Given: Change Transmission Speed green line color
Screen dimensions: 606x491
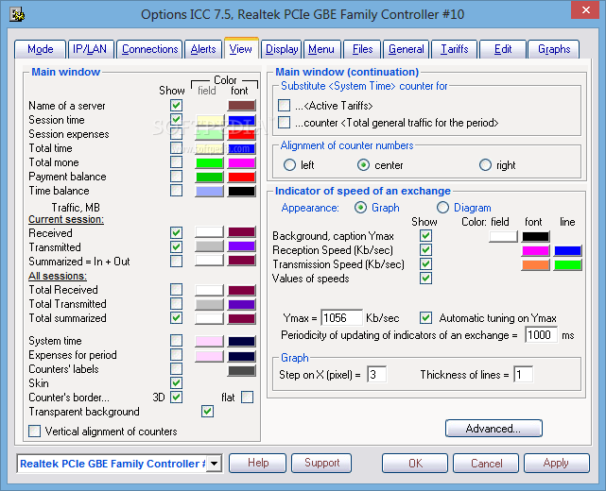Looking at the screenshot, I should (567, 265).
